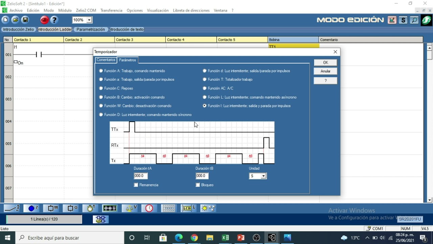This screenshot has height=244, width=433.
Task: Open the Transferencia menu
Action: (111, 11)
